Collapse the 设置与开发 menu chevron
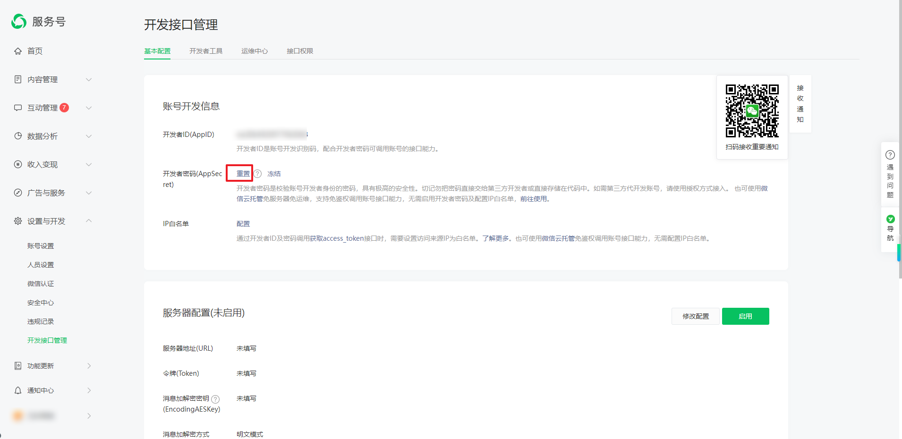 pos(89,221)
